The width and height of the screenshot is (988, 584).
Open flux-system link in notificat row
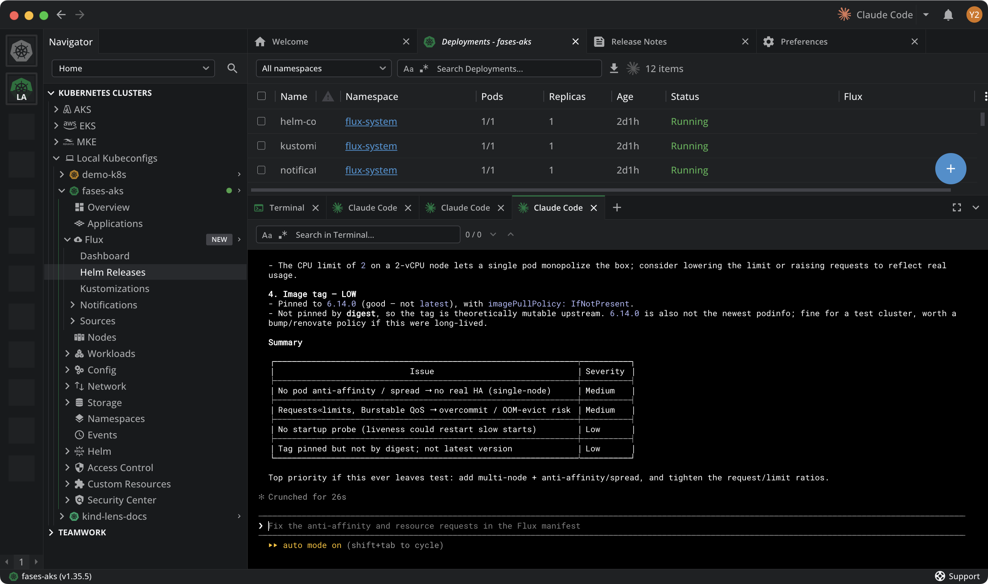point(371,171)
